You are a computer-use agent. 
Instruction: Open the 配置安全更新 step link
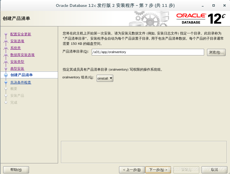click(21, 34)
